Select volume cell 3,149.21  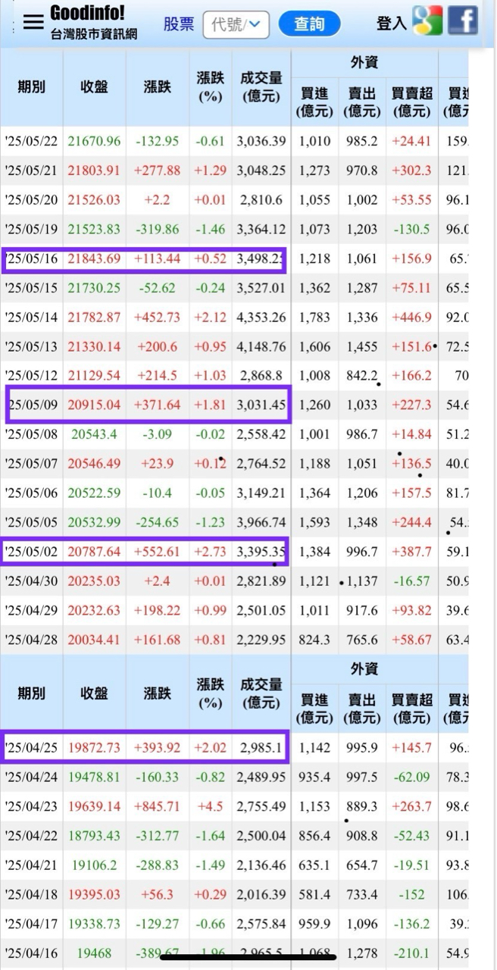[261, 493]
